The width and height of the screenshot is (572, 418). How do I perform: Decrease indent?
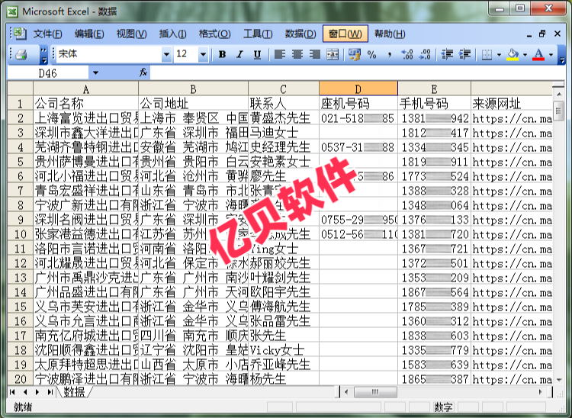pyautogui.click(x=447, y=55)
